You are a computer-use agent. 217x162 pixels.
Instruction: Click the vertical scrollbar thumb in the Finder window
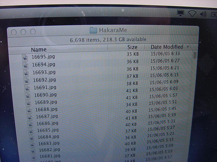click(x=195, y=55)
